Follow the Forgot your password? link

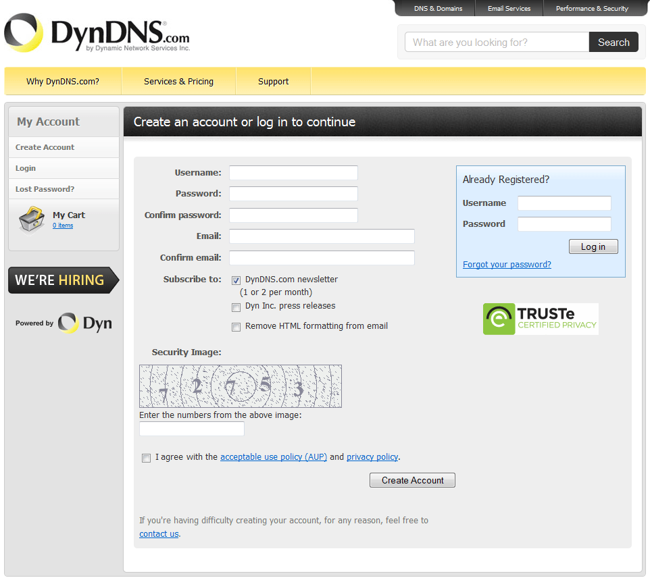pos(507,265)
